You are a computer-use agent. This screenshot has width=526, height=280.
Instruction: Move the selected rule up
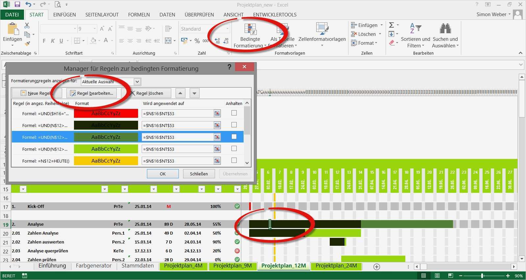point(180,93)
